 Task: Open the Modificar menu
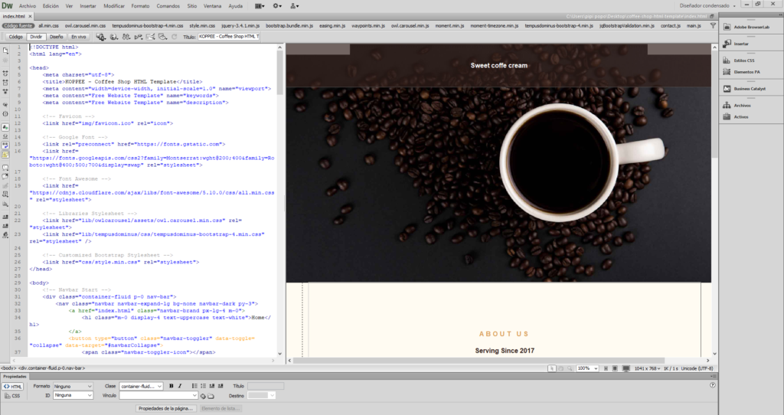(x=114, y=5)
